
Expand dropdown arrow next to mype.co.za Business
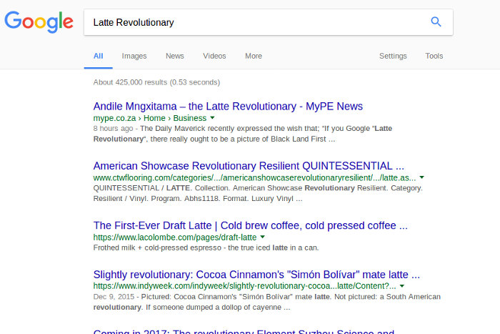pyautogui.click(x=212, y=118)
